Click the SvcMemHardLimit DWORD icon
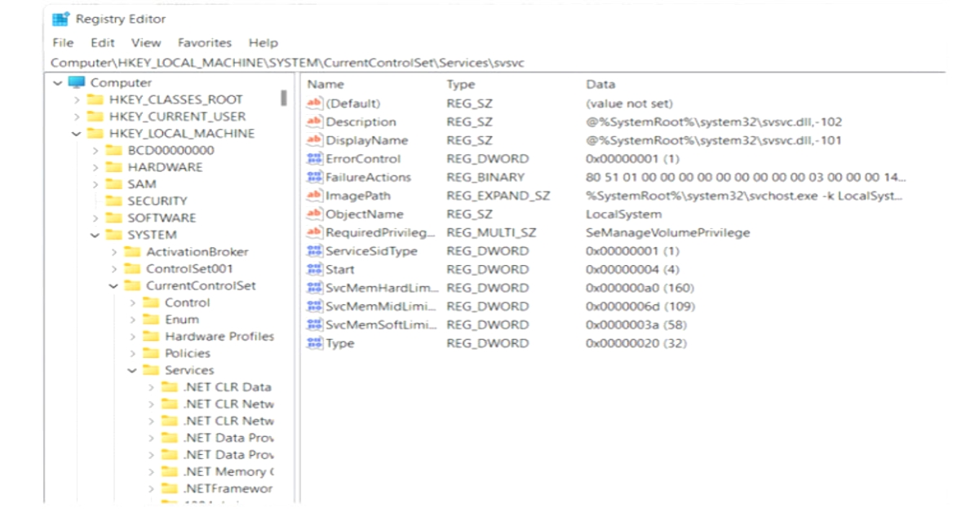The height and width of the screenshot is (512, 979). coord(314,288)
